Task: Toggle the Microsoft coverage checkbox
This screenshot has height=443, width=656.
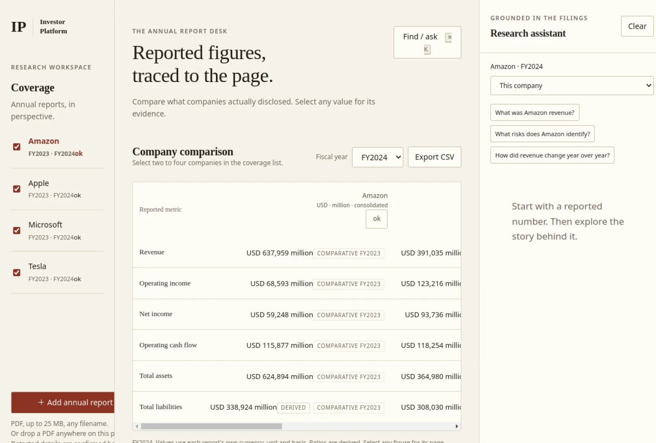Action: point(17,231)
